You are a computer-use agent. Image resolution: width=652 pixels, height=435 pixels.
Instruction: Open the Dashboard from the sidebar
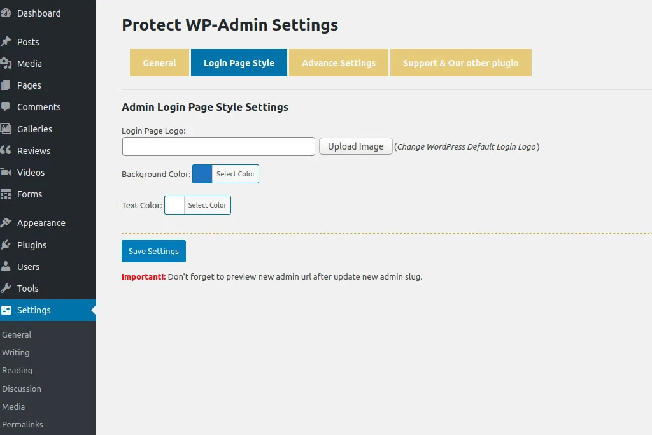(x=10, y=13)
